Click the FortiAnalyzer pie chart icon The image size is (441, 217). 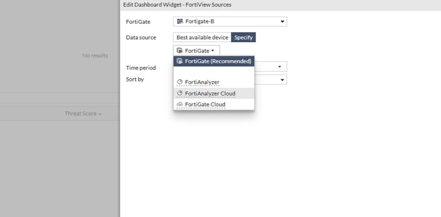(180, 82)
